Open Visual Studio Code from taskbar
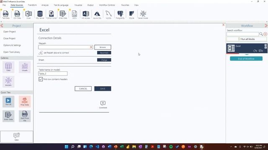 pos(97,147)
